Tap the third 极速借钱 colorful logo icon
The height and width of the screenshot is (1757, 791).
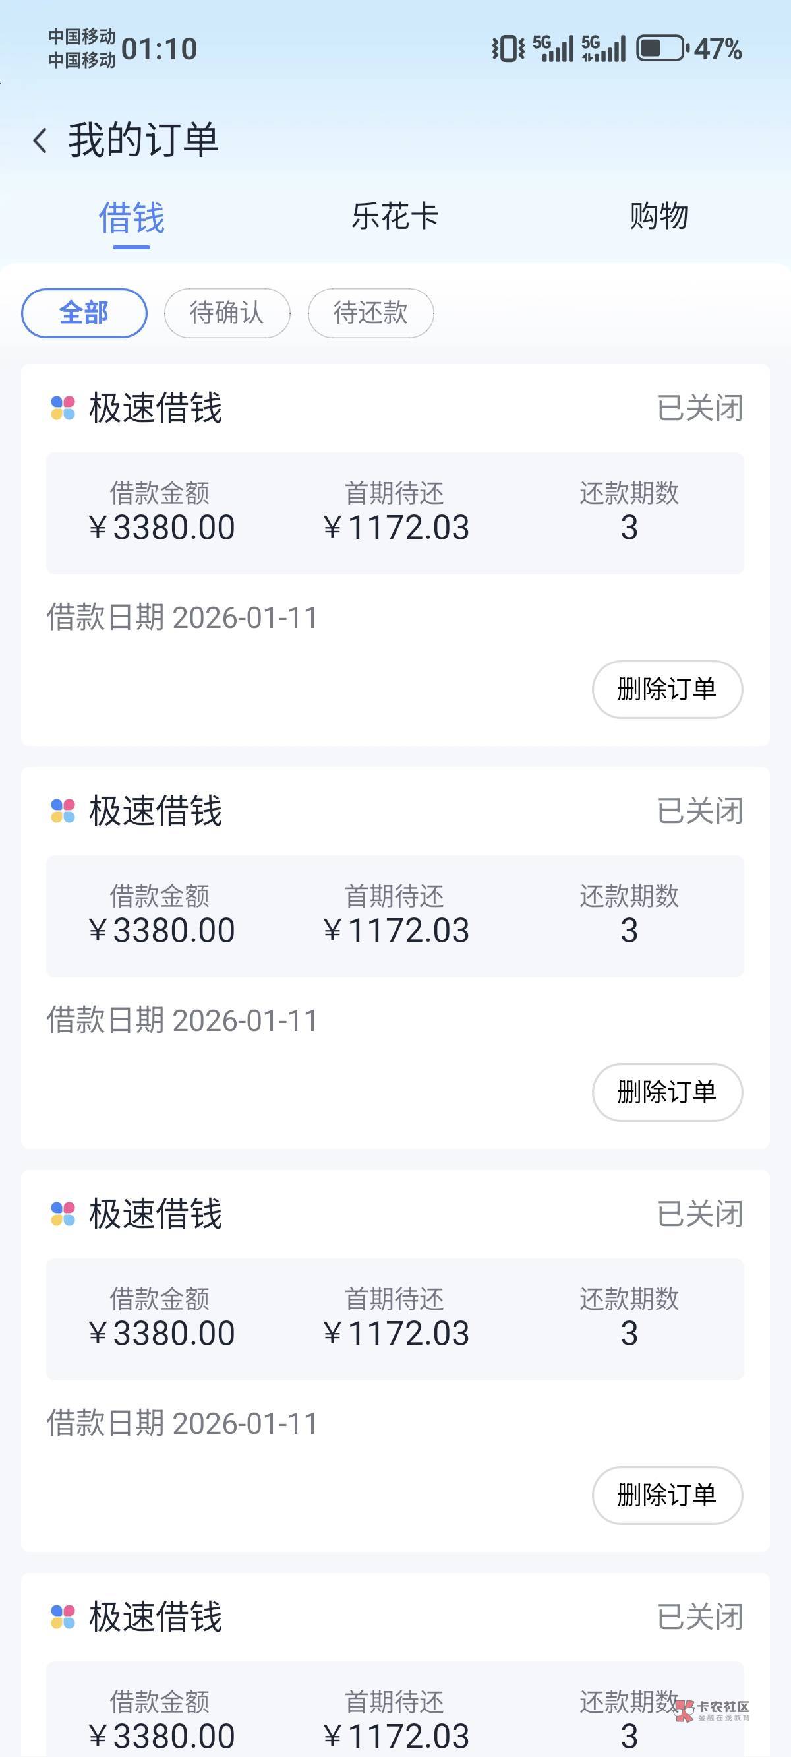63,1214
